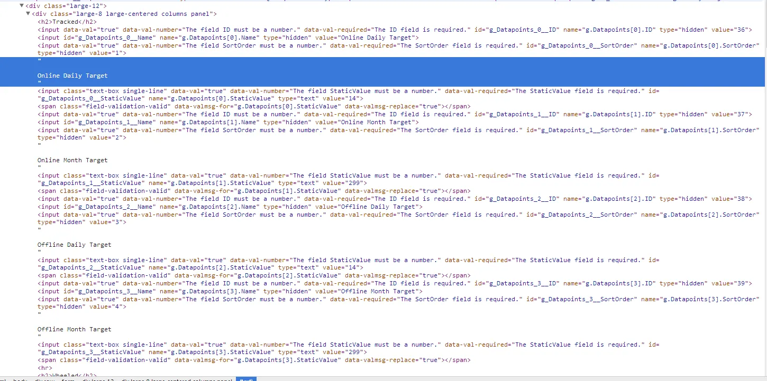Screen dimensions: 767x381
Task: Select the g_Datapoints_2__Name hidden input line
Action: (x=230, y=207)
